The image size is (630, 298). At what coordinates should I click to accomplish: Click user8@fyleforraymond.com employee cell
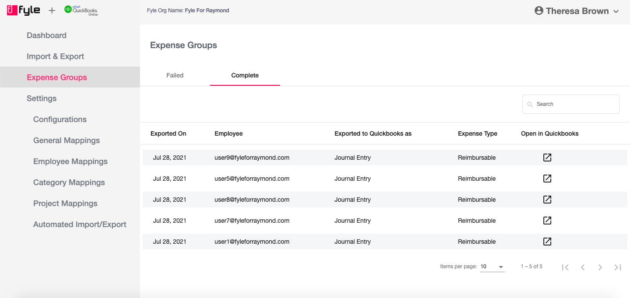[x=252, y=200]
